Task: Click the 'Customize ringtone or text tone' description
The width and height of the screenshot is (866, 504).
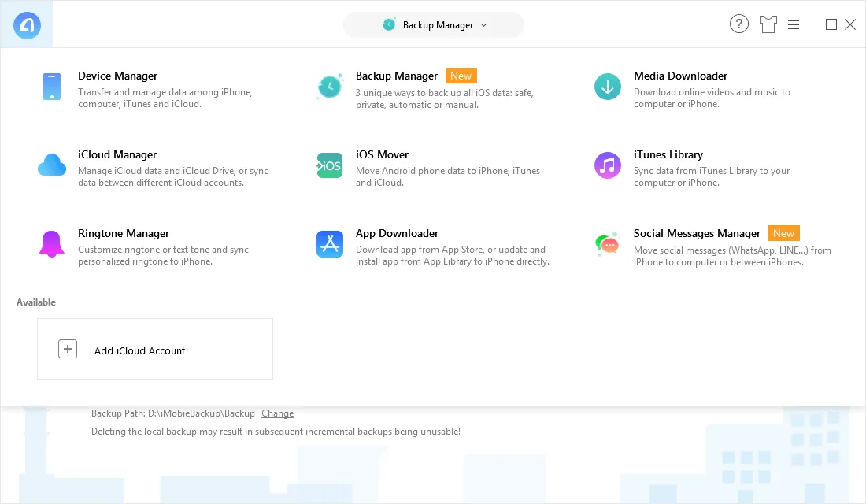Action: 163,255
